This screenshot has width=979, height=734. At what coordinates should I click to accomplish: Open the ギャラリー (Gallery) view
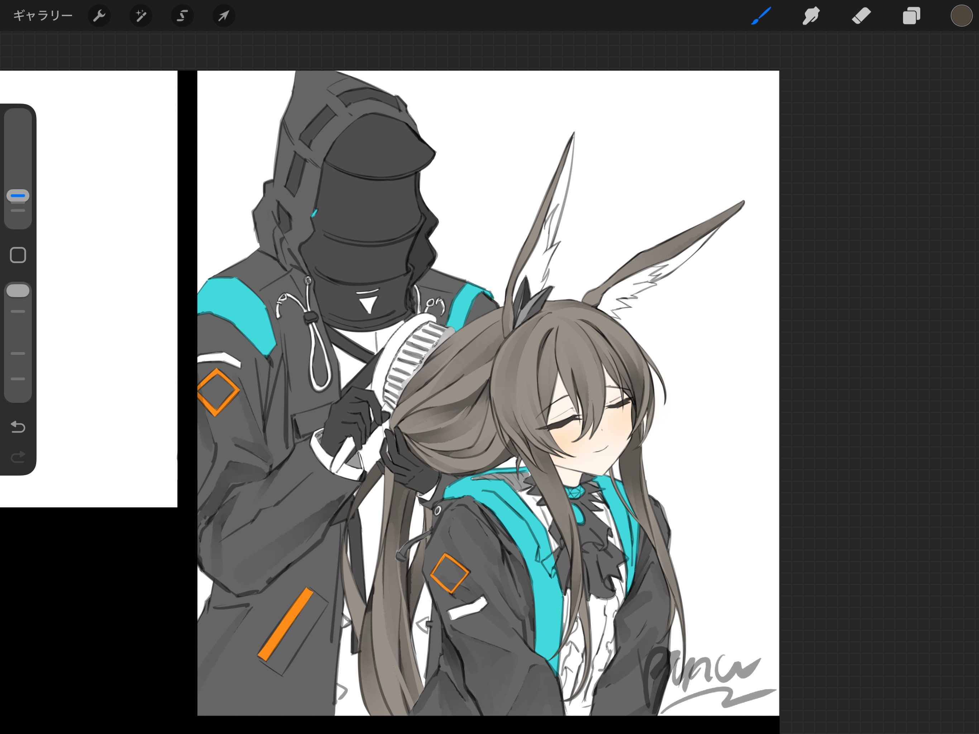(43, 16)
